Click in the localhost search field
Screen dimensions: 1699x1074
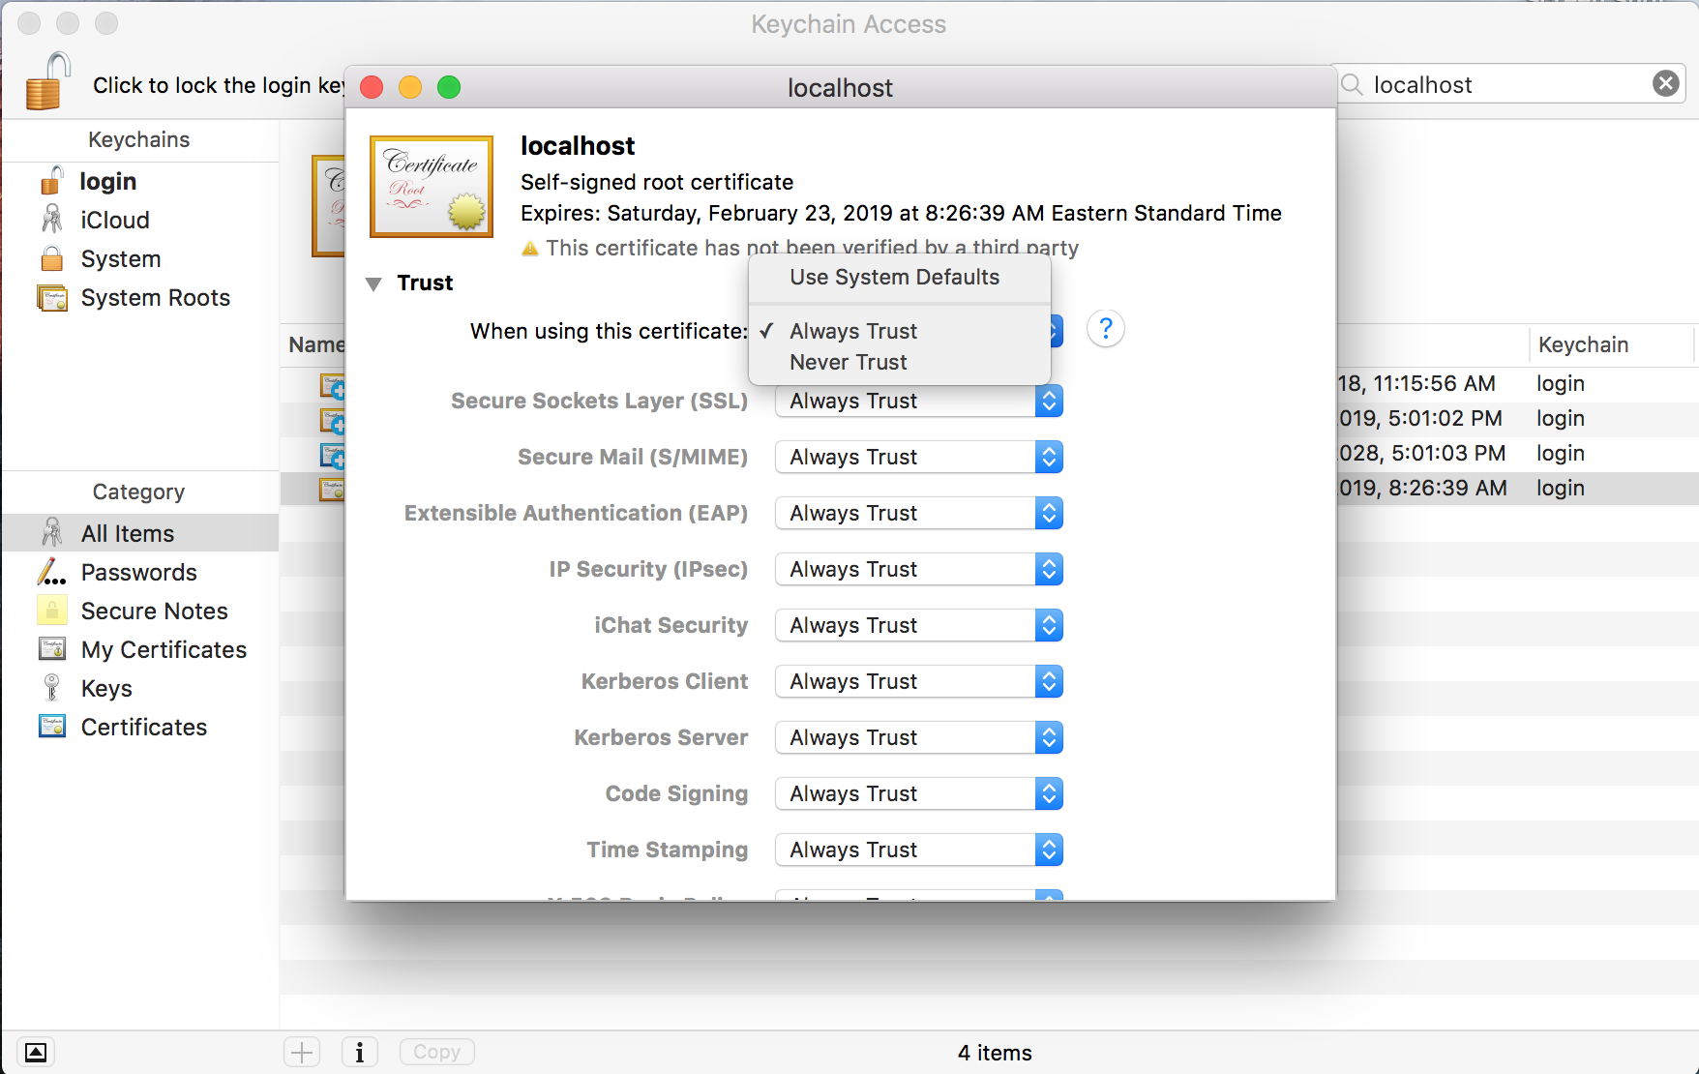point(1500,85)
